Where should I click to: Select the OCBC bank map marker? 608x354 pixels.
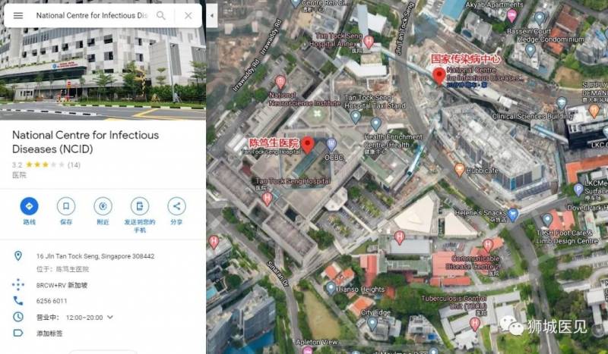pos(331,145)
